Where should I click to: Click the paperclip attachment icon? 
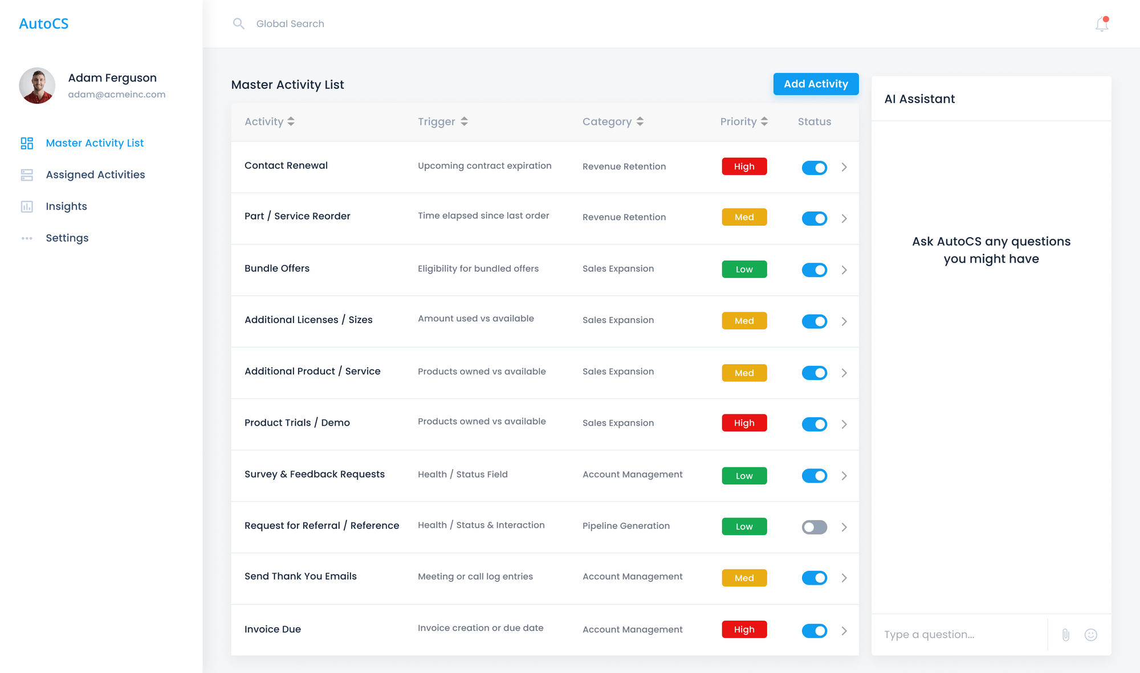click(x=1065, y=634)
